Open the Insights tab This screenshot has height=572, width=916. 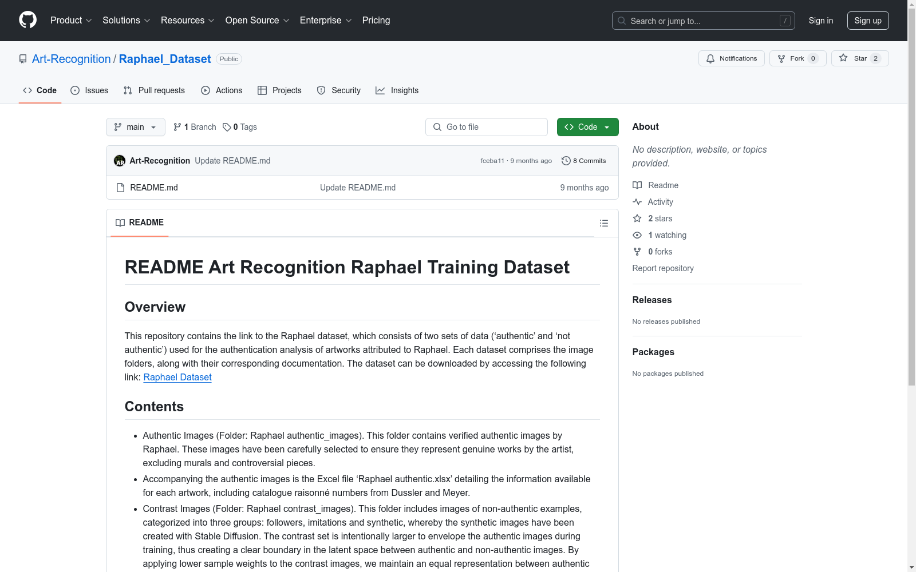pos(397,90)
